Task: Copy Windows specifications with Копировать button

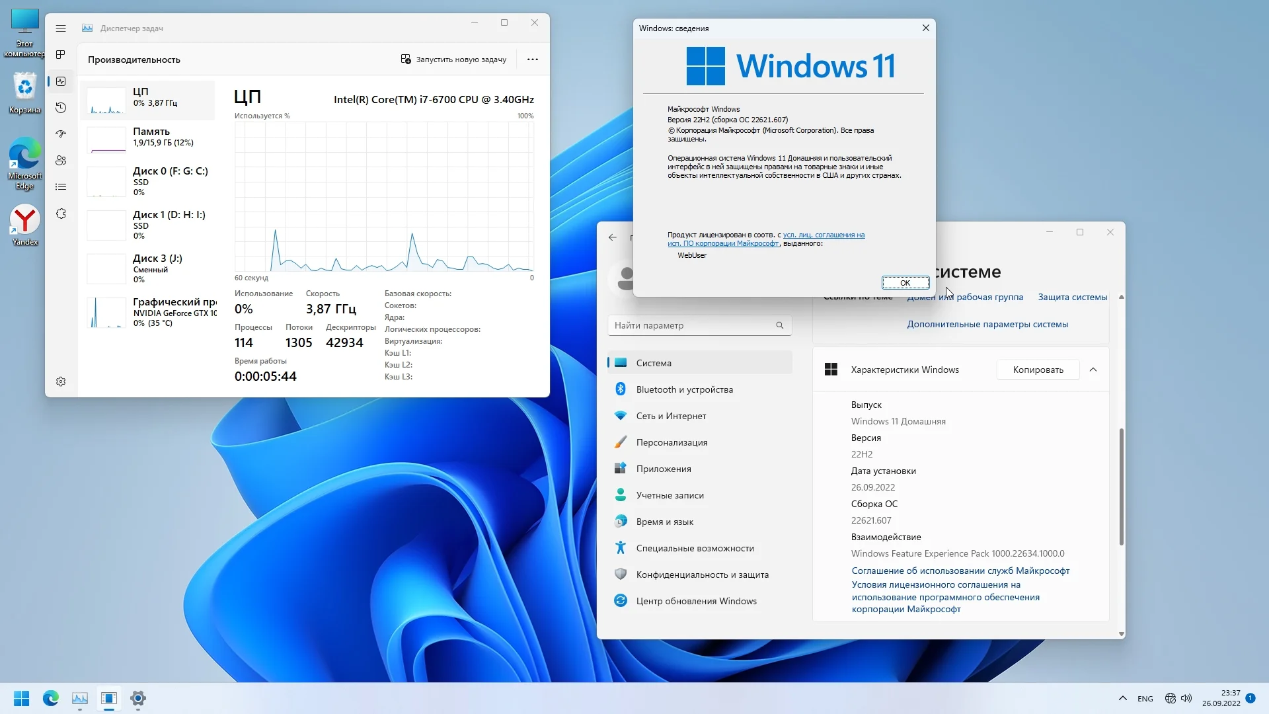Action: pos(1038,370)
